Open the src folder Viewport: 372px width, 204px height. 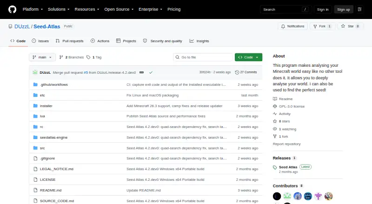42,148
